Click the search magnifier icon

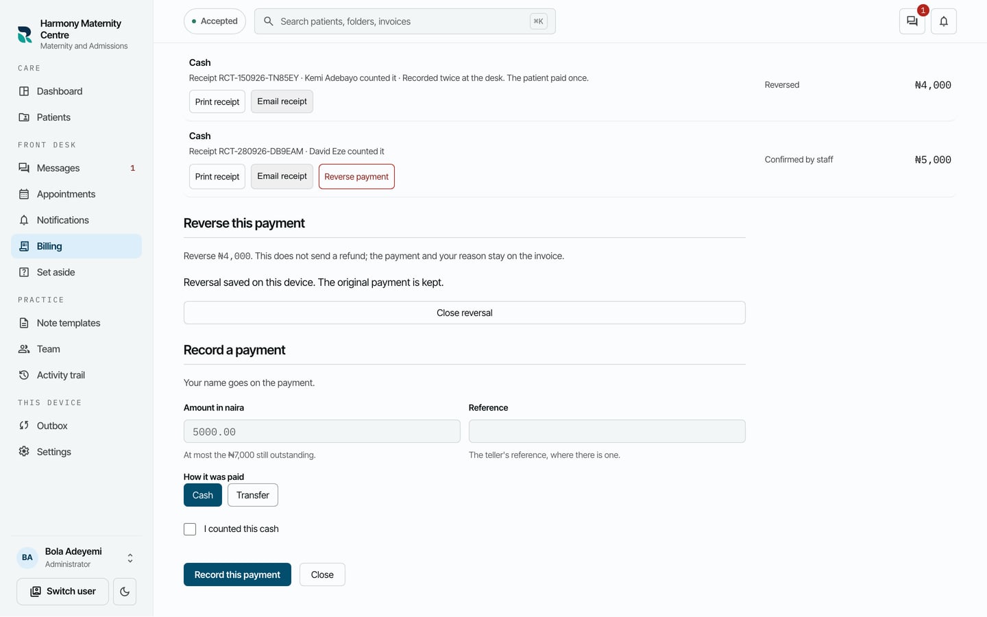pos(269,21)
